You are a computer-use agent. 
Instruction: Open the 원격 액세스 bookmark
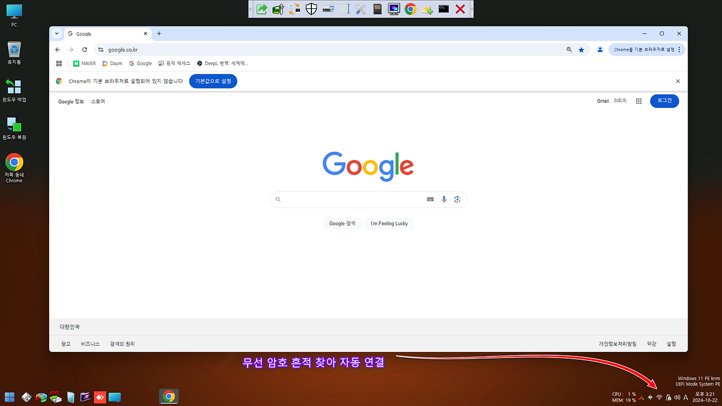tap(174, 64)
